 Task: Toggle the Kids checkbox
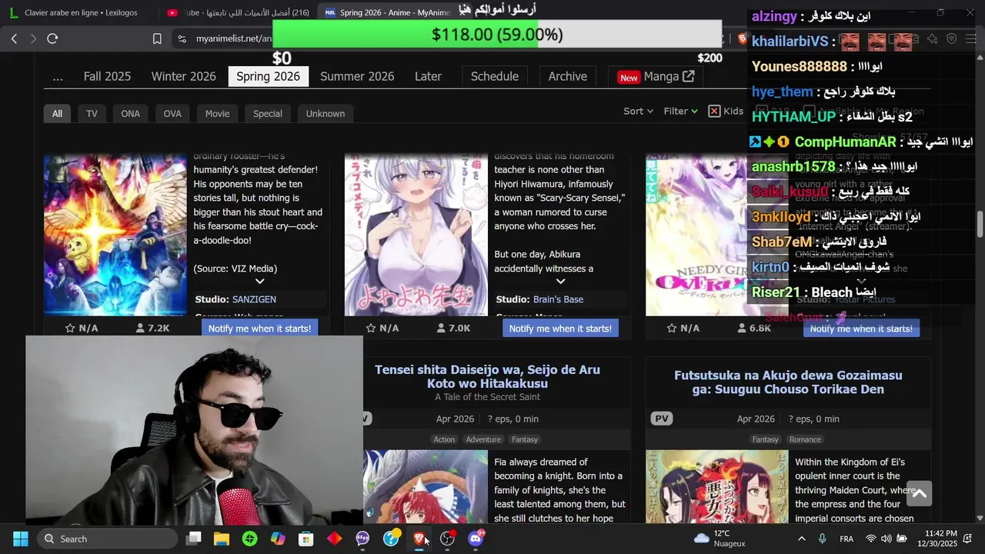[714, 111]
